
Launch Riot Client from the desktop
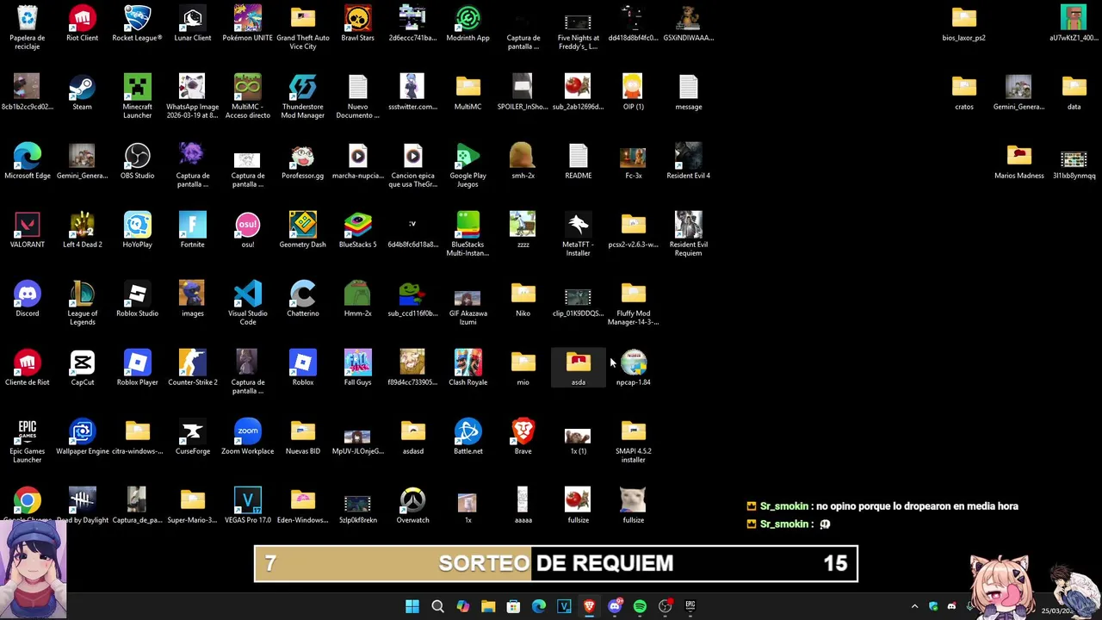pyautogui.click(x=83, y=19)
